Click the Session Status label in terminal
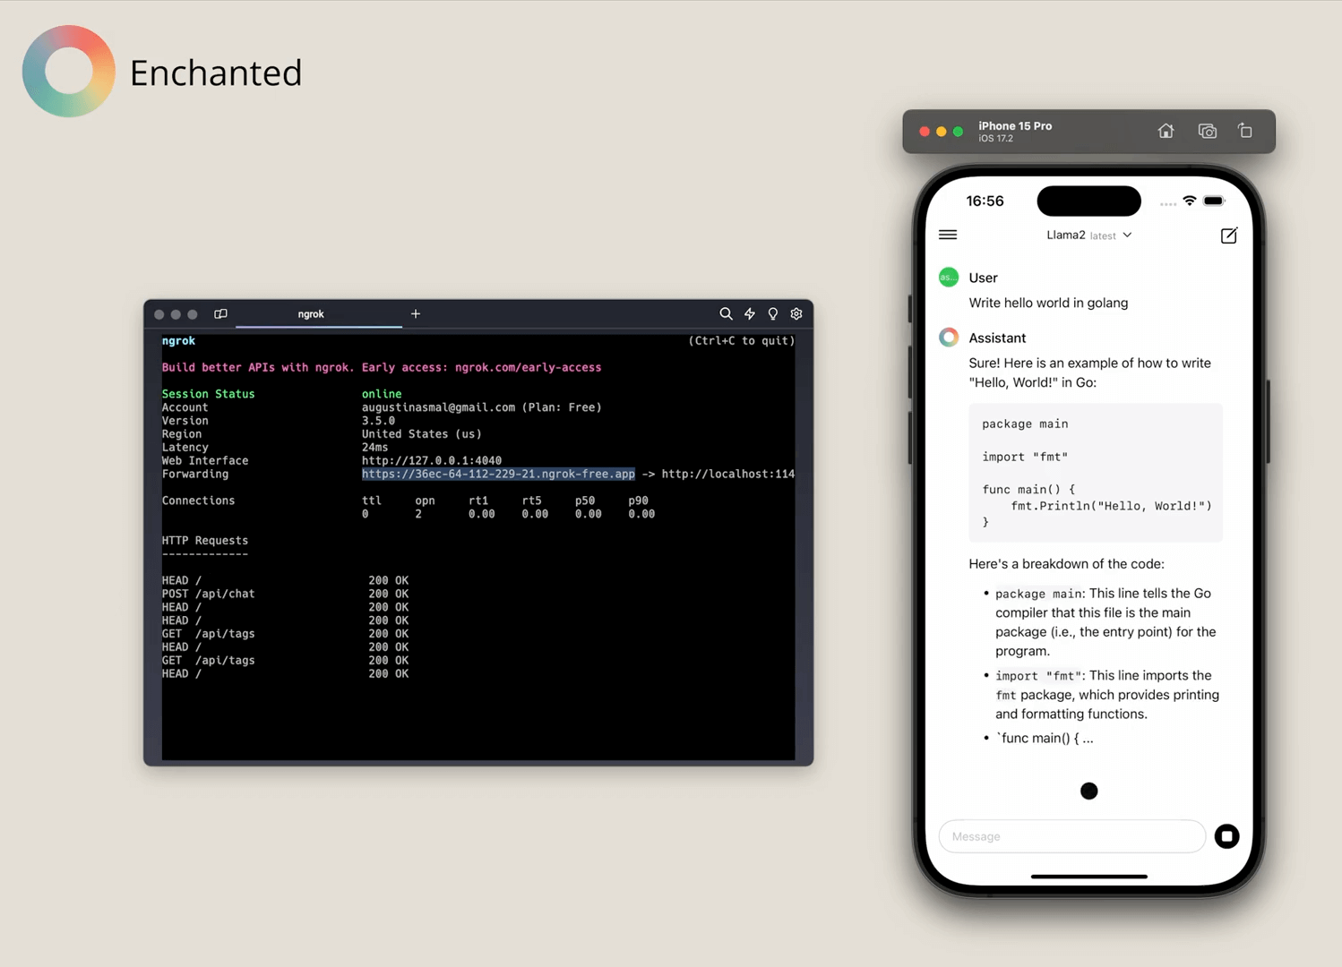This screenshot has height=967, width=1342. coord(208,394)
